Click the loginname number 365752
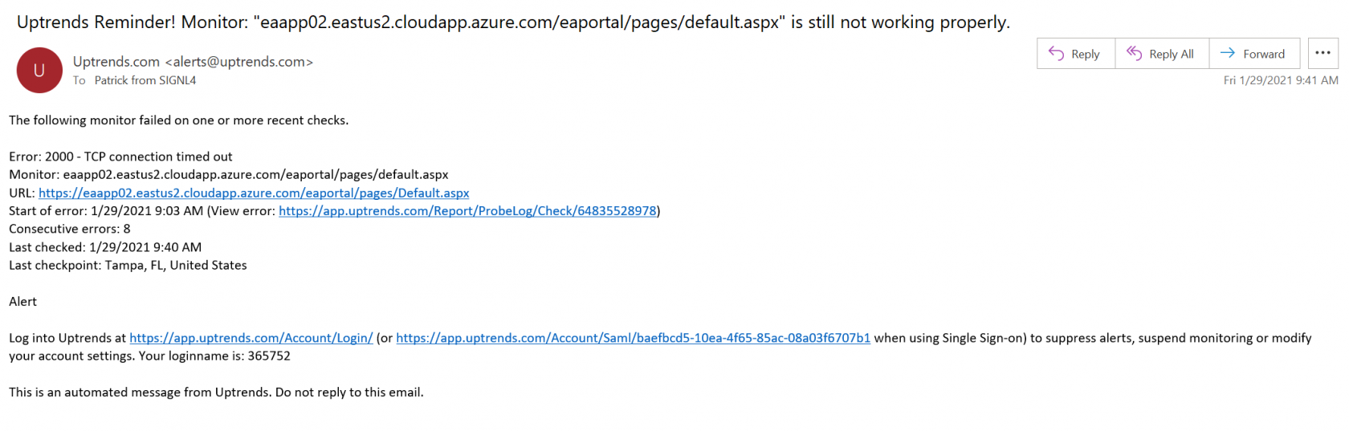 (269, 356)
